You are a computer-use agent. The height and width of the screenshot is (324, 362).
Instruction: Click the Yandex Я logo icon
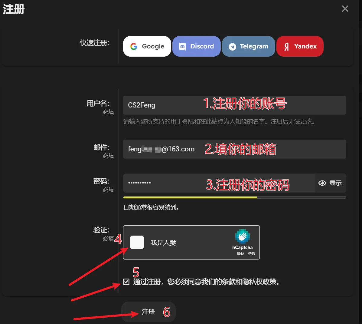pos(286,47)
